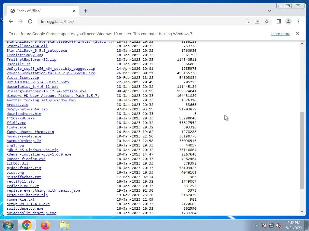Click downloadtest.bin

point(24,114)
